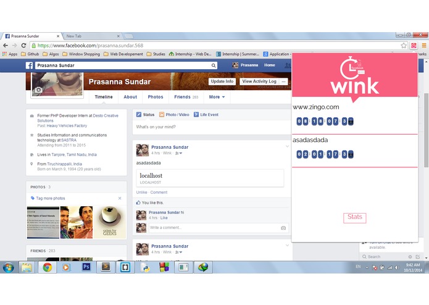Select the Life Event composer tab
429x305 pixels.
coord(206,115)
